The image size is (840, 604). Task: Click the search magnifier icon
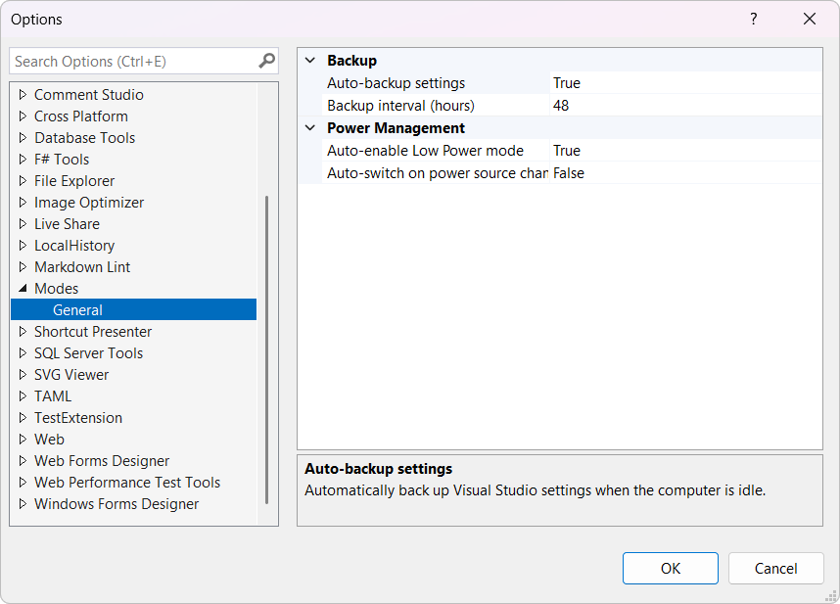pyautogui.click(x=266, y=61)
